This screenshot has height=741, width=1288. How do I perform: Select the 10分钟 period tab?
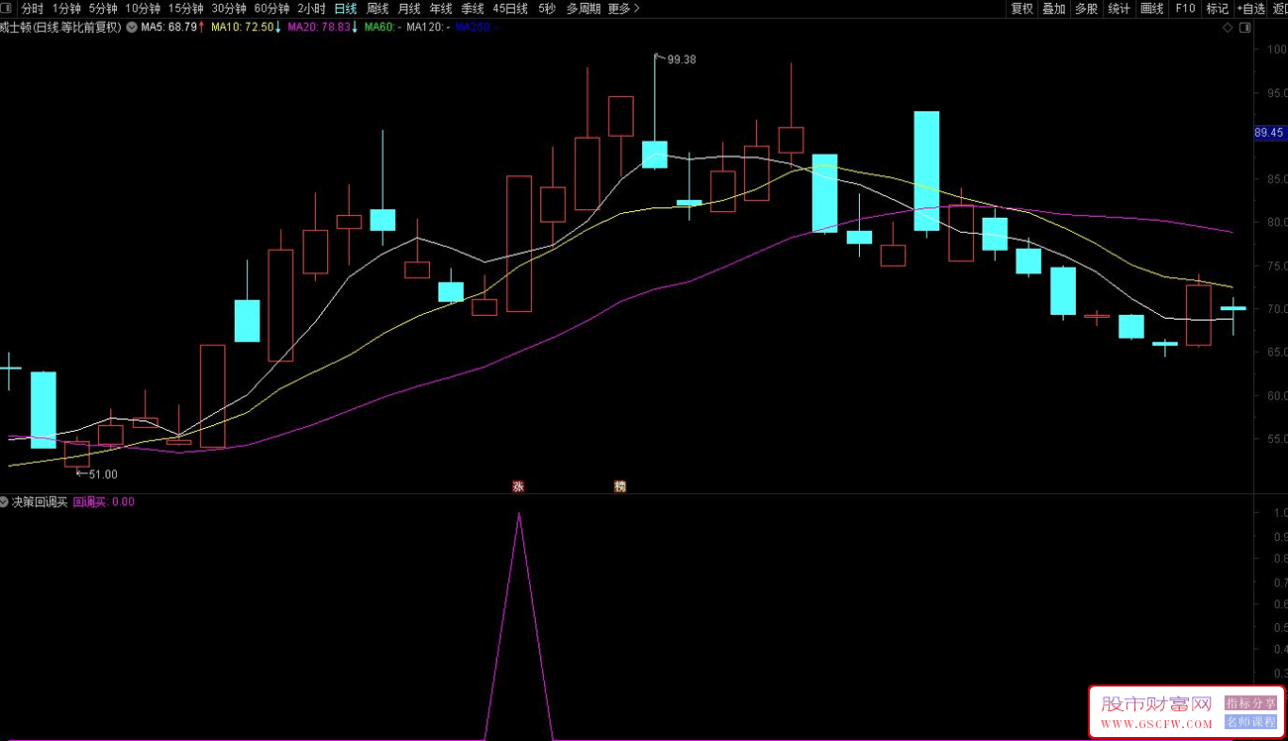tap(143, 8)
